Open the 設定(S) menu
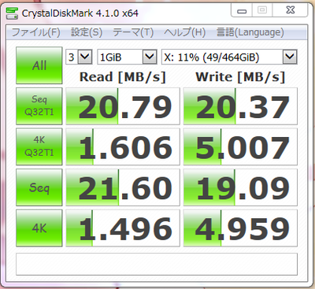Image resolution: width=315 pixels, height=289 pixels. click(x=87, y=32)
